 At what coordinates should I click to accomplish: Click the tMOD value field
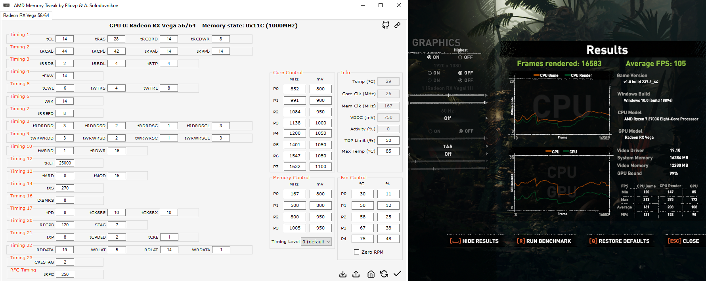(117, 176)
